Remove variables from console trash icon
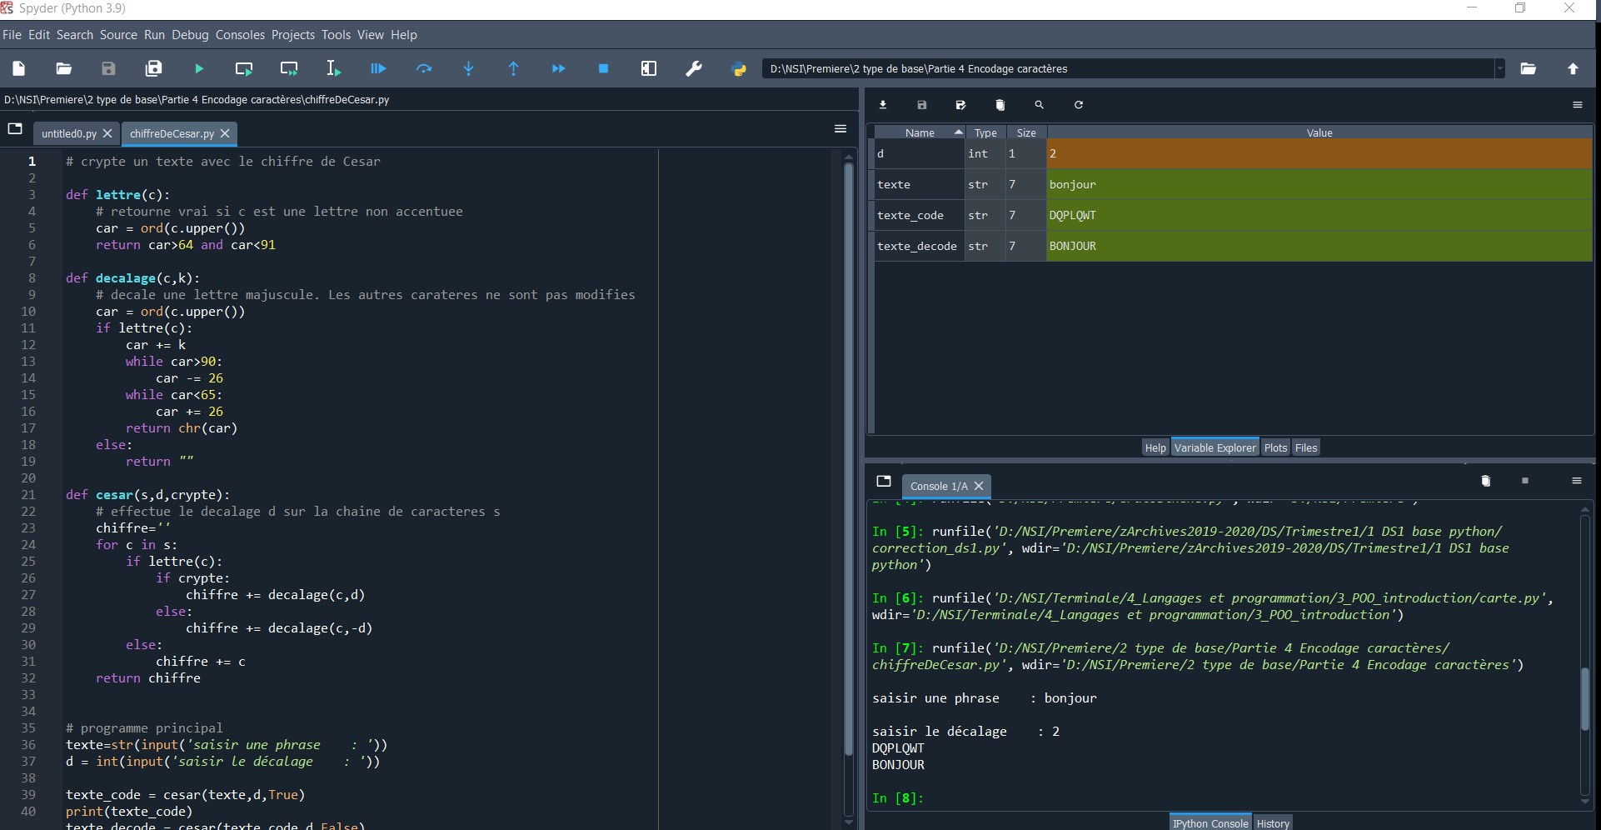The width and height of the screenshot is (1601, 830). (1486, 481)
